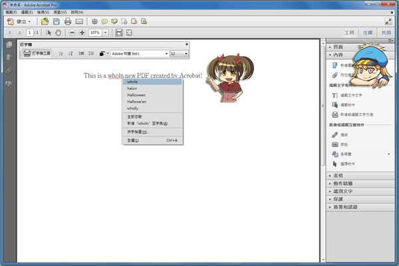
Task: Increase line spacing in typewriter toolbar
Action: click(x=91, y=53)
